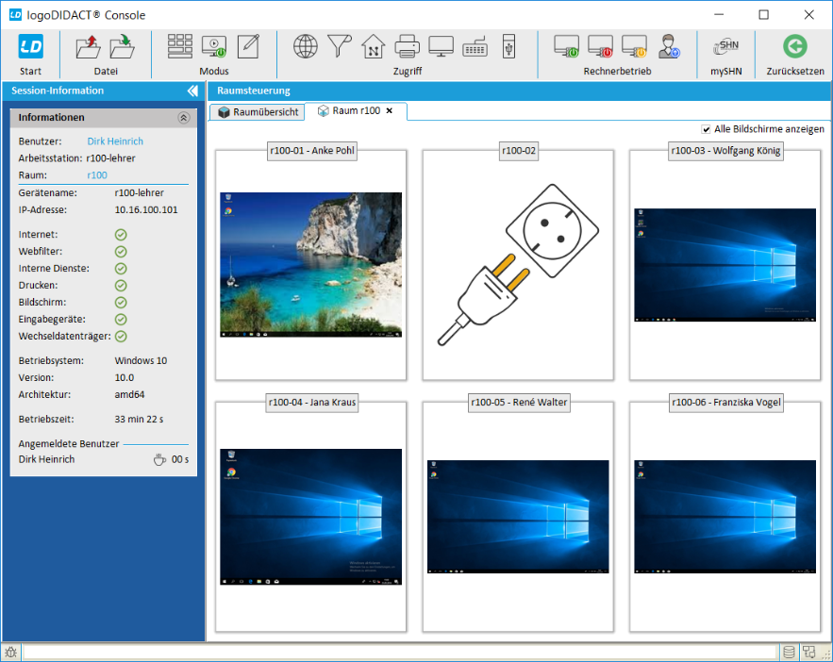This screenshot has height=662, width=833.
Task: Open the file upload folder icon
Action: click(88, 47)
